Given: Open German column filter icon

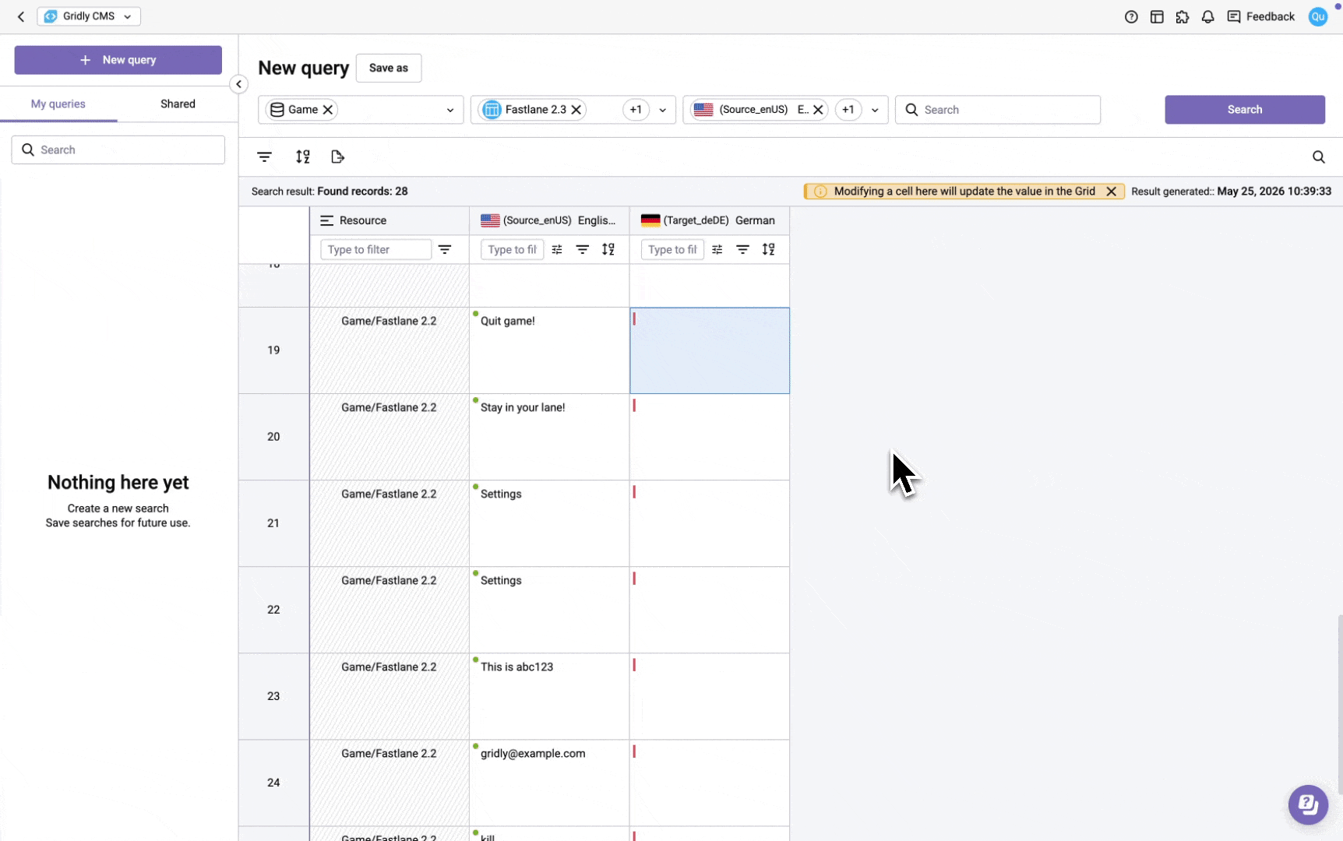Looking at the screenshot, I should 743,250.
